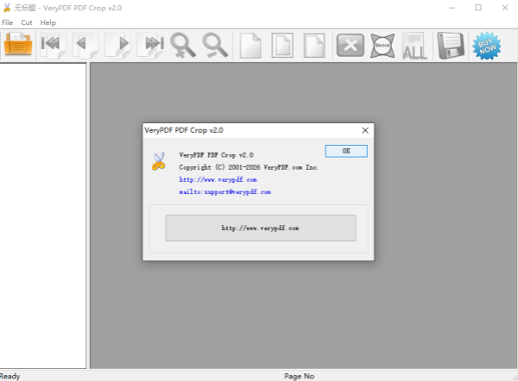The height and width of the screenshot is (381, 518).
Task: Minimize the main application window
Action: point(452,8)
